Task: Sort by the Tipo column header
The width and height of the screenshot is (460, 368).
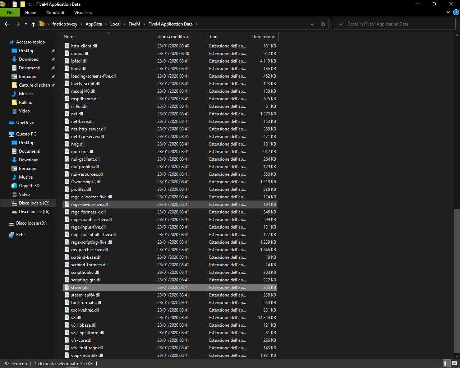Action: [228, 37]
